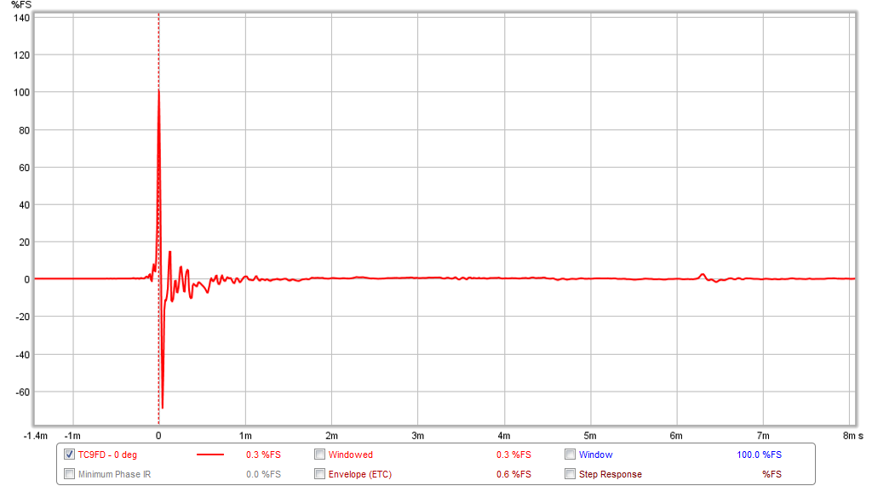Click the 1m label on the time axis
The width and height of the screenshot is (872, 486).
[245, 436]
